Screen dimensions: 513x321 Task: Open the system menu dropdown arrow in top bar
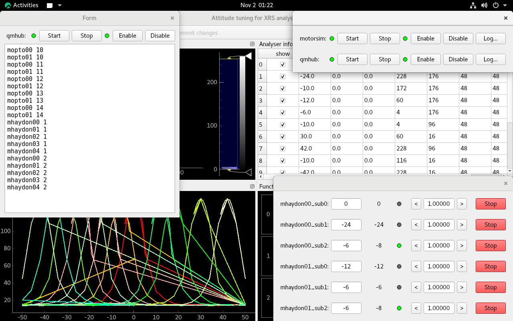505,5
